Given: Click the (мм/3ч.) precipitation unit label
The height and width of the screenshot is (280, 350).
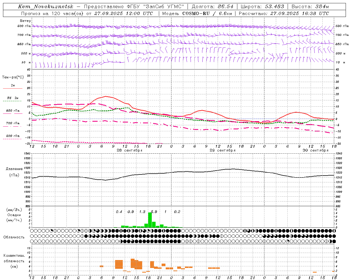Looking at the screenshot, I should click(14, 210).
